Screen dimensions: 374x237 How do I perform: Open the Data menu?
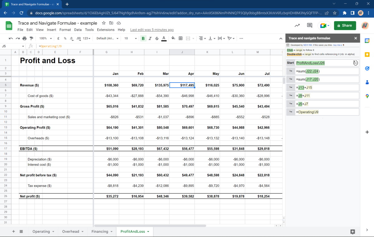[78, 30]
